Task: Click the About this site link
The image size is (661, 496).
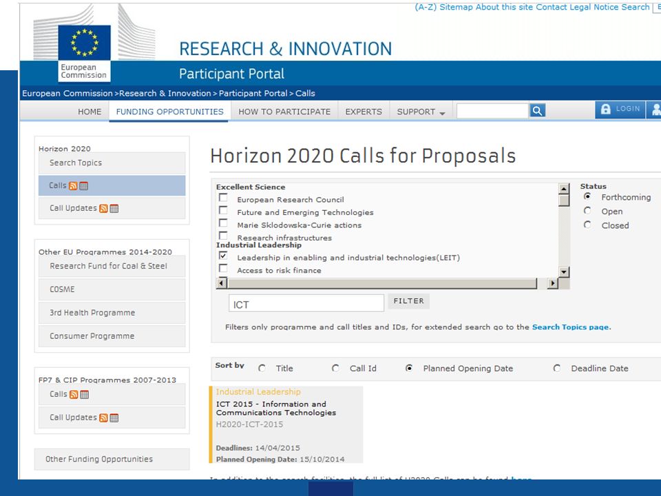Action: click(505, 7)
